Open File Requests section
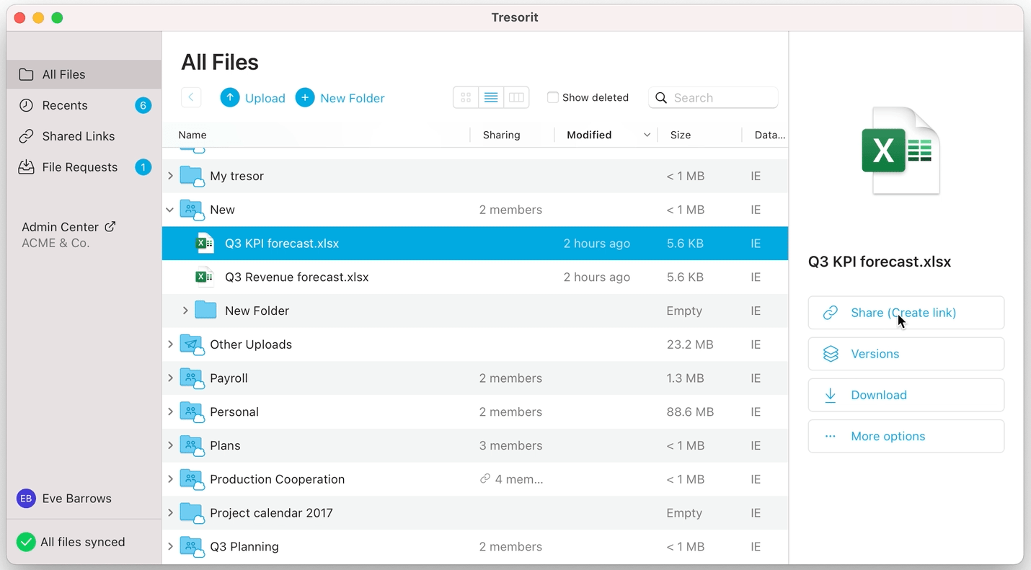1031x570 pixels. click(84, 167)
